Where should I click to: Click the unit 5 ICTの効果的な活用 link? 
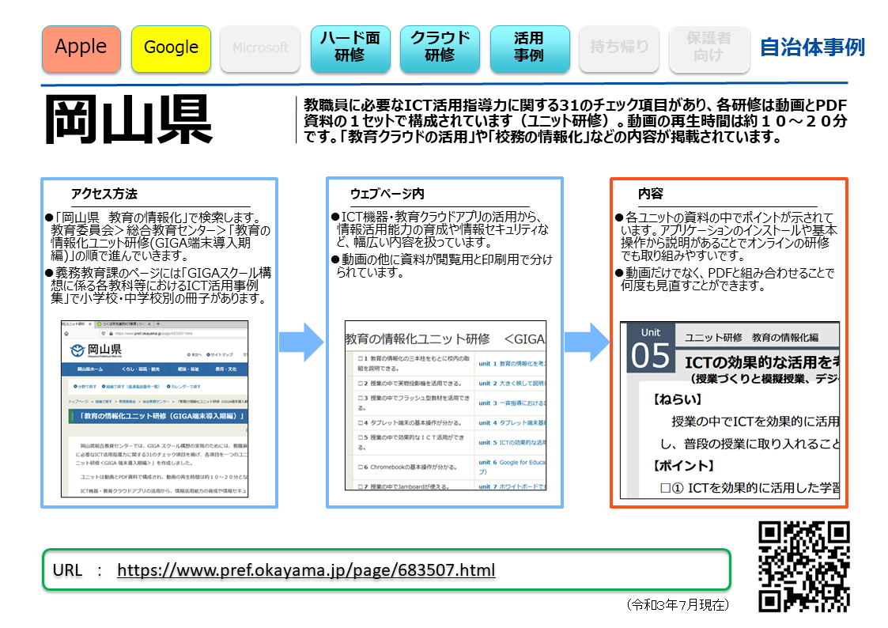[x=512, y=442]
